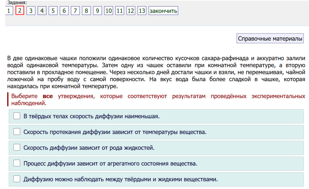The height and width of the screenshot is (189, 309).
Task: Open task number 3
Action: pyautogui.click(x=31, y=11)
